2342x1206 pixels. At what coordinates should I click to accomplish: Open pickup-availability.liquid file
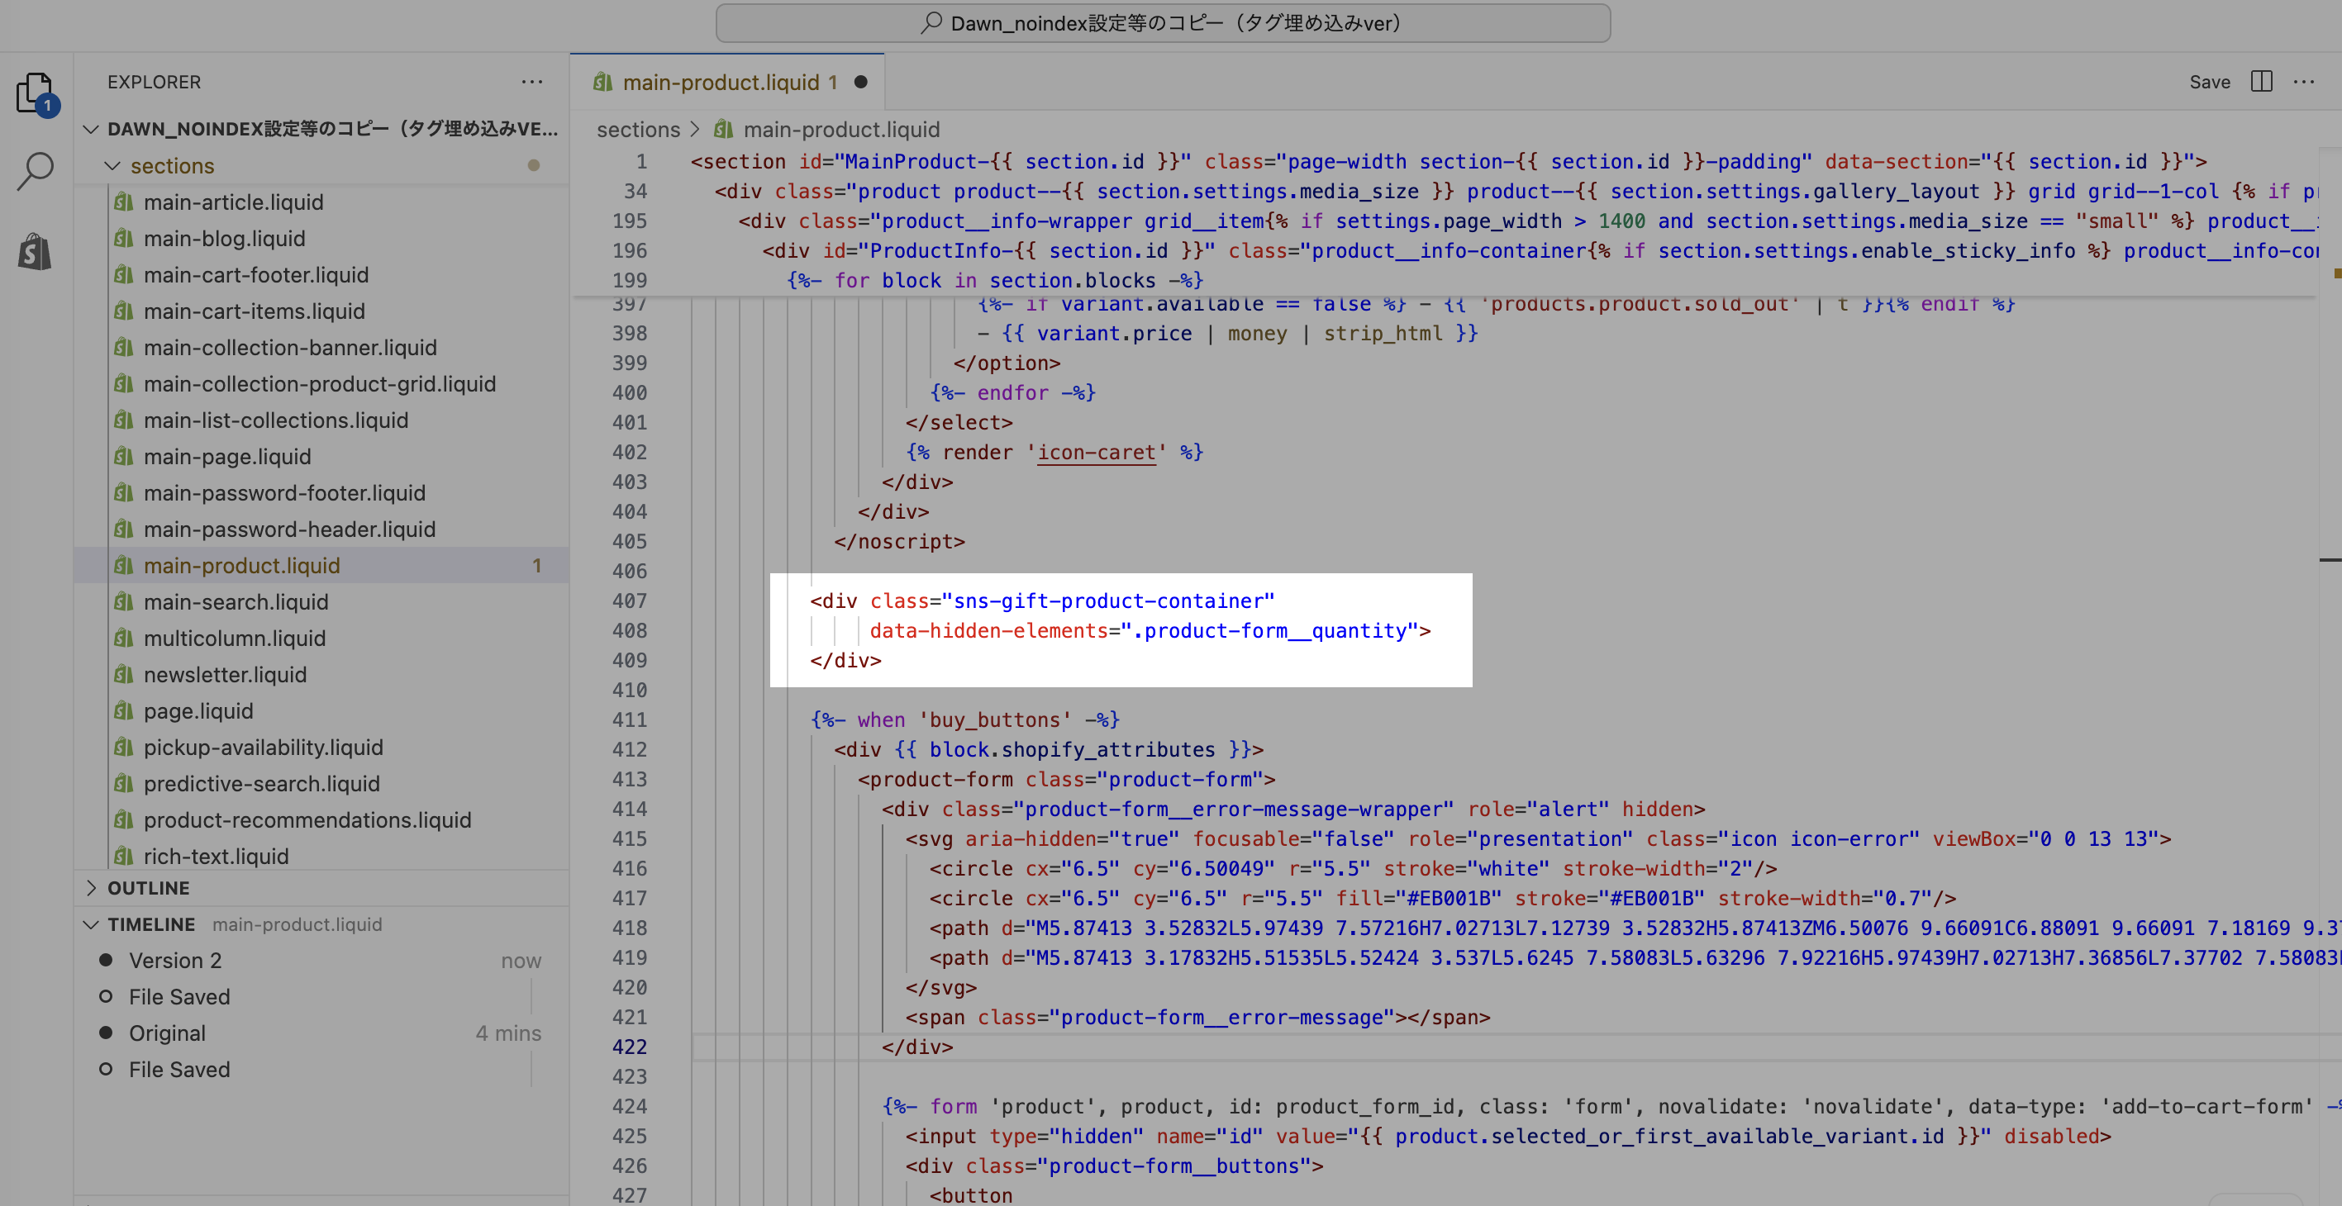click(x=264, y=747)
